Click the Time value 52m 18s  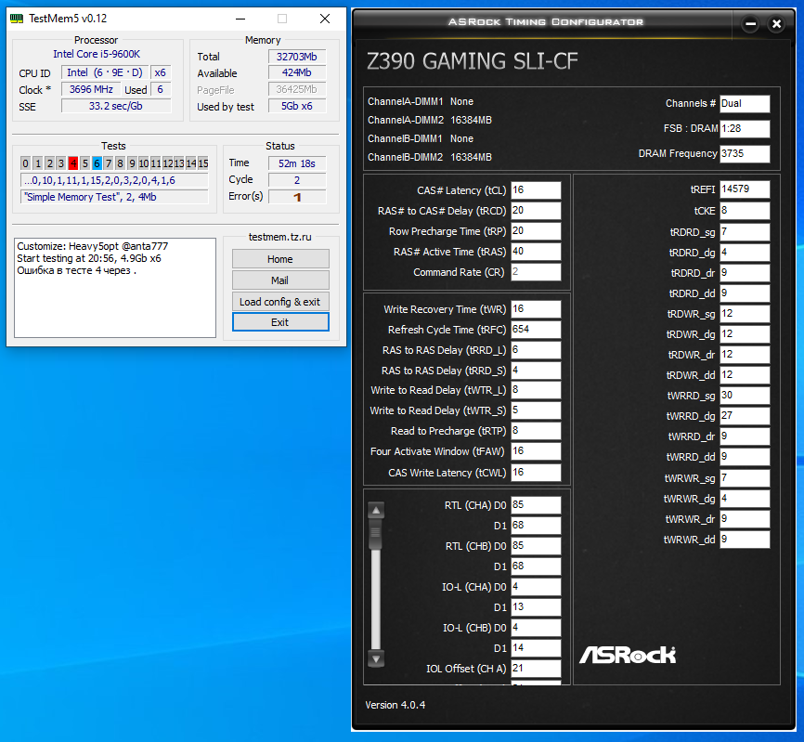297,163
